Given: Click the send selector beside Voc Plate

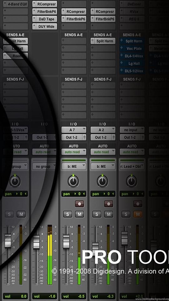Looking at the screenshot, I should coord(122,48).
